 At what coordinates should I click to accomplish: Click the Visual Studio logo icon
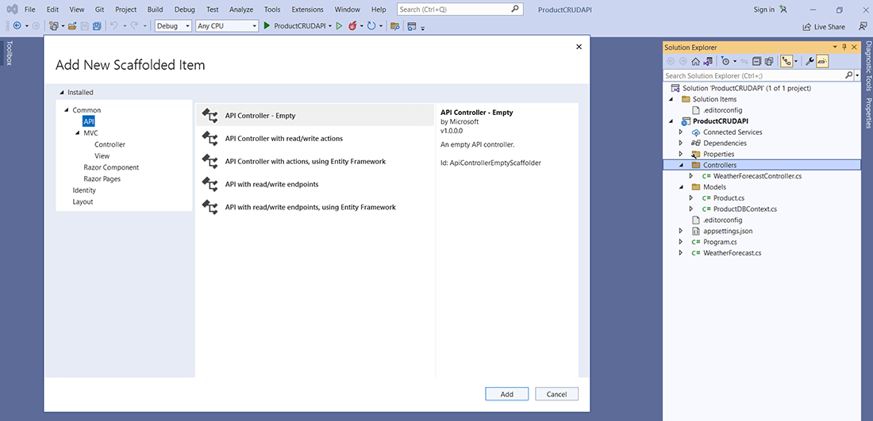[10, 10]
